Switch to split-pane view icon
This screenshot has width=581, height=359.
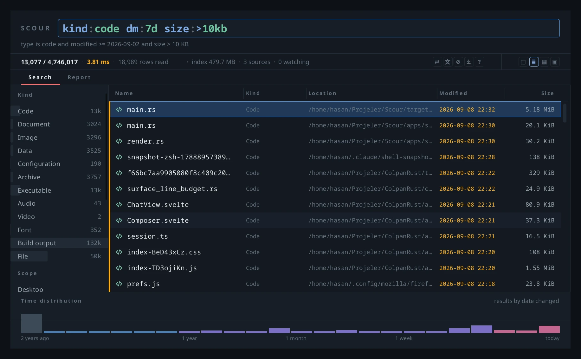click(523, 62)
